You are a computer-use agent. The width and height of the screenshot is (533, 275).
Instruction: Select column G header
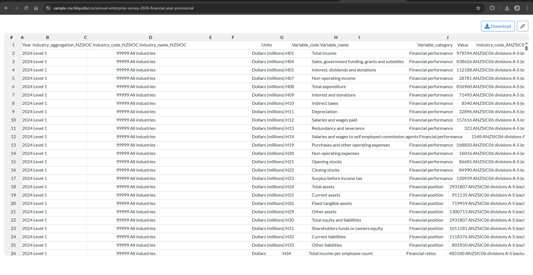point(282,37)
